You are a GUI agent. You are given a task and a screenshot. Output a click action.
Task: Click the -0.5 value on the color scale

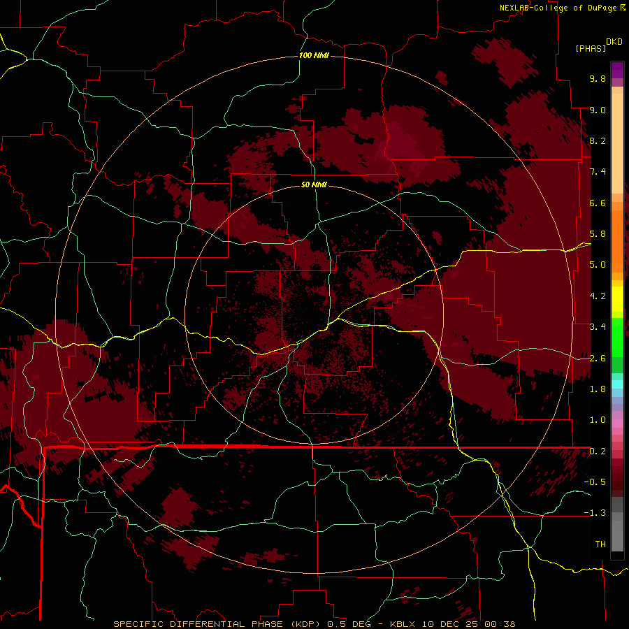pyautogui.click(x=595, y=482)
